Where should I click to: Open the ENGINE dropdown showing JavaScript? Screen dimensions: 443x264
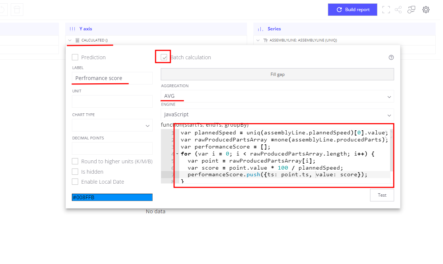[x=277, y=115]
